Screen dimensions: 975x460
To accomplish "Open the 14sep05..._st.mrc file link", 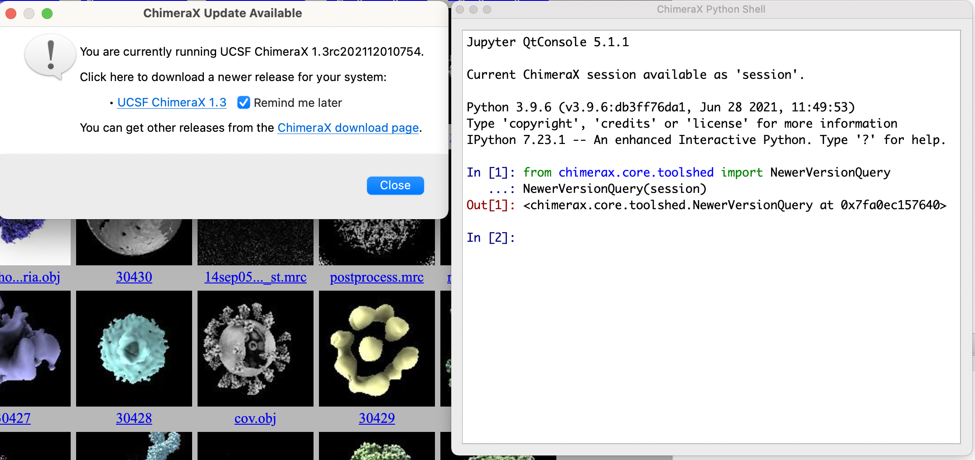I will (x=255, y=277).
